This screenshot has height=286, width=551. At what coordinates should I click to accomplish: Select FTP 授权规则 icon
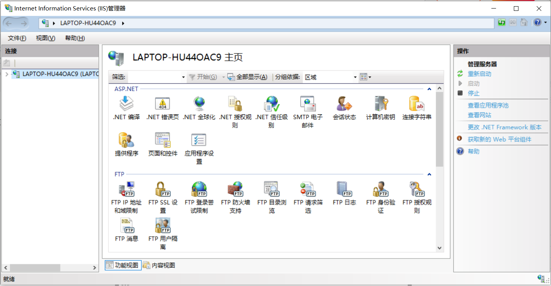coord(417,197)
